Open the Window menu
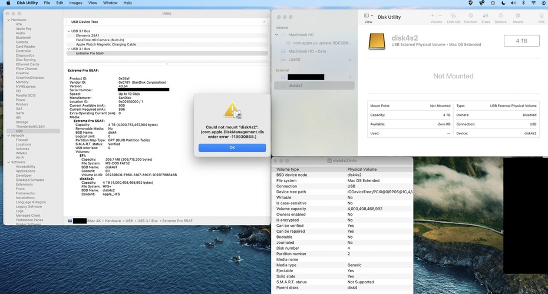Image resolution: width=548 pixels, height=294 pixels. (x=110, y=3)
